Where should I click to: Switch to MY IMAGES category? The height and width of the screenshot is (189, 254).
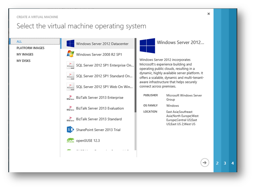tap(25, 54)
